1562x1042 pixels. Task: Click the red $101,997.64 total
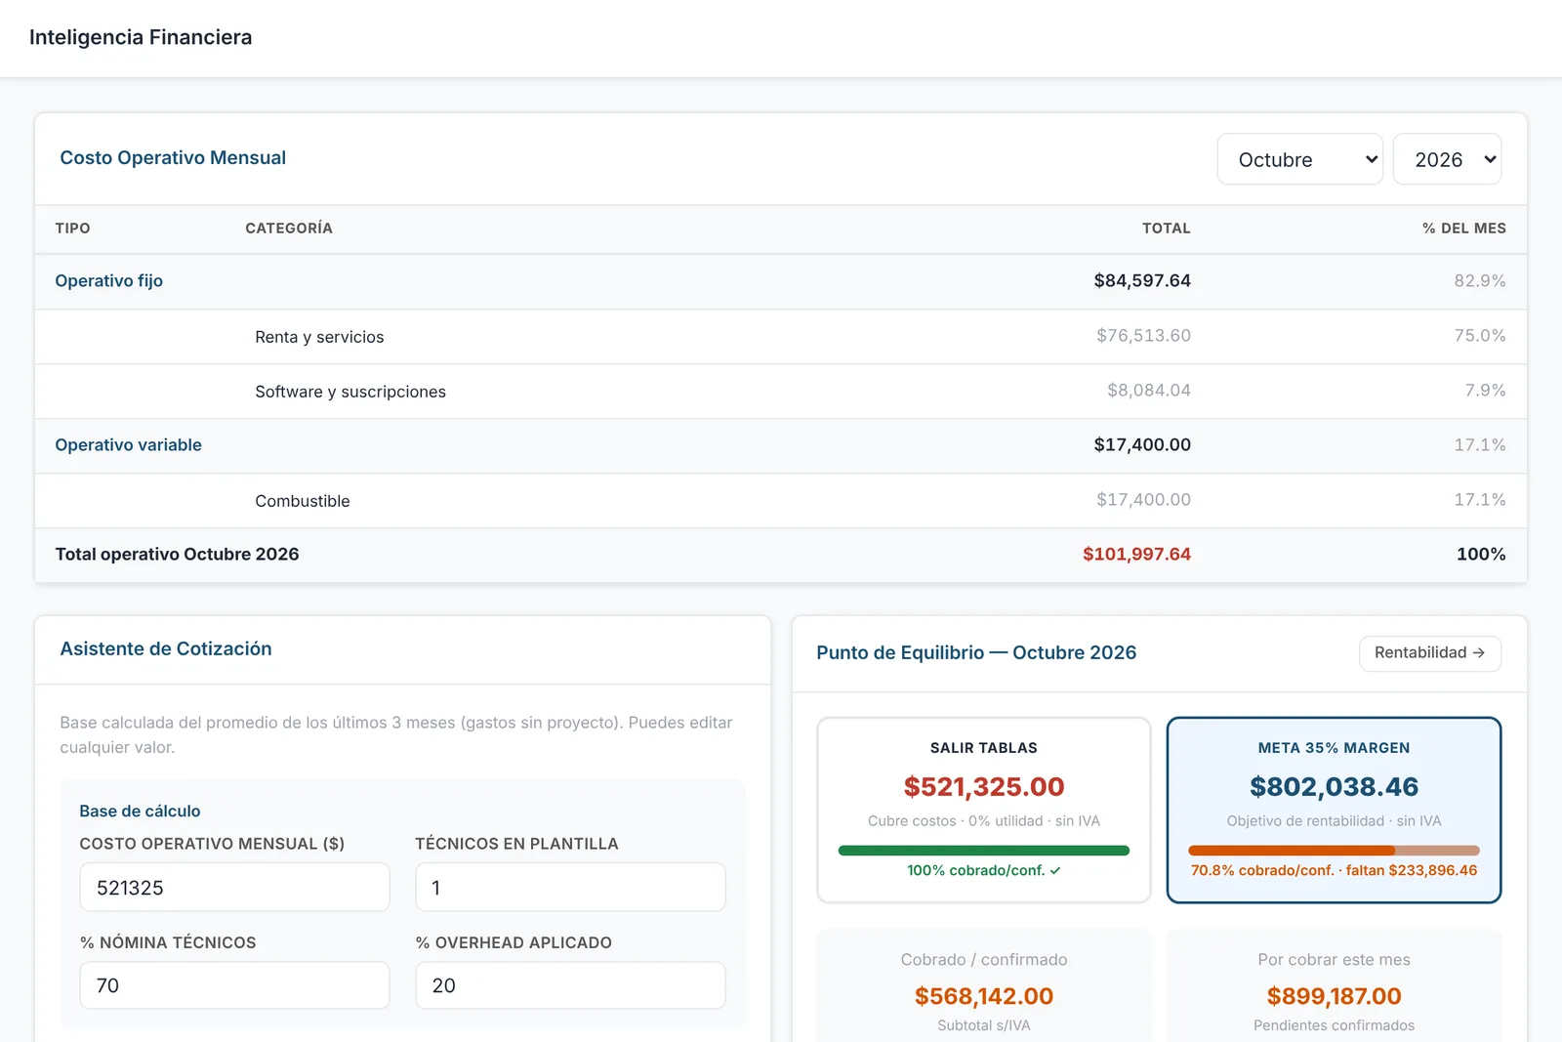tap(1136, 555)
